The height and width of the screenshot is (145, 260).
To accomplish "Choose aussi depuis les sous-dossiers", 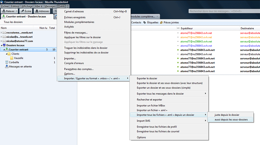I will pos(230,119).
